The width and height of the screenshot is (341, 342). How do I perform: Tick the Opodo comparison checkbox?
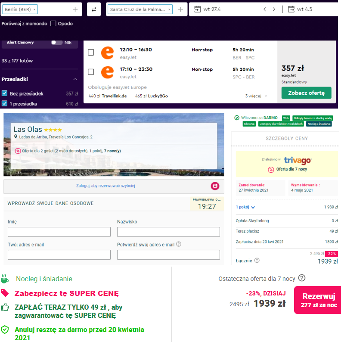coord(53,24)
